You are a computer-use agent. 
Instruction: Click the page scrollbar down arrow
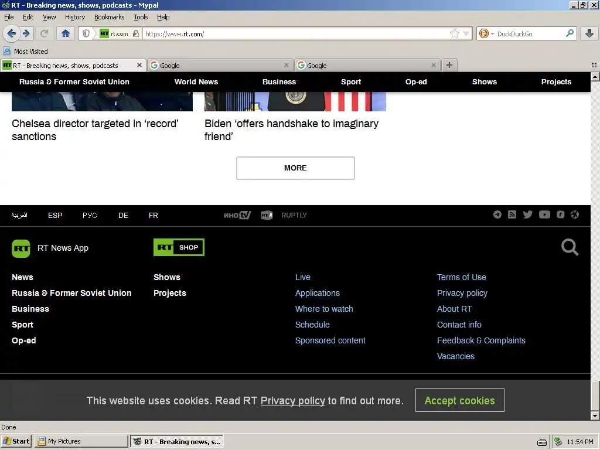point(595,415)
